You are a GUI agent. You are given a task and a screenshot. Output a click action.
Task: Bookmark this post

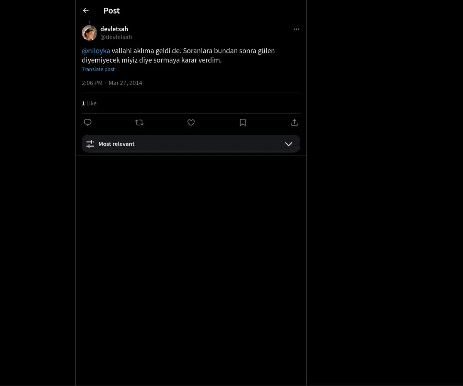click(x=243, y=122)
